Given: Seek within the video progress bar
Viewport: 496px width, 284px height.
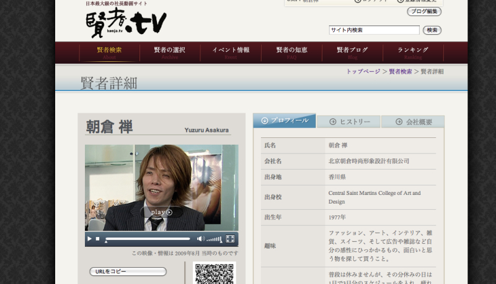Looking at the screenshot, I should (148, 239).
